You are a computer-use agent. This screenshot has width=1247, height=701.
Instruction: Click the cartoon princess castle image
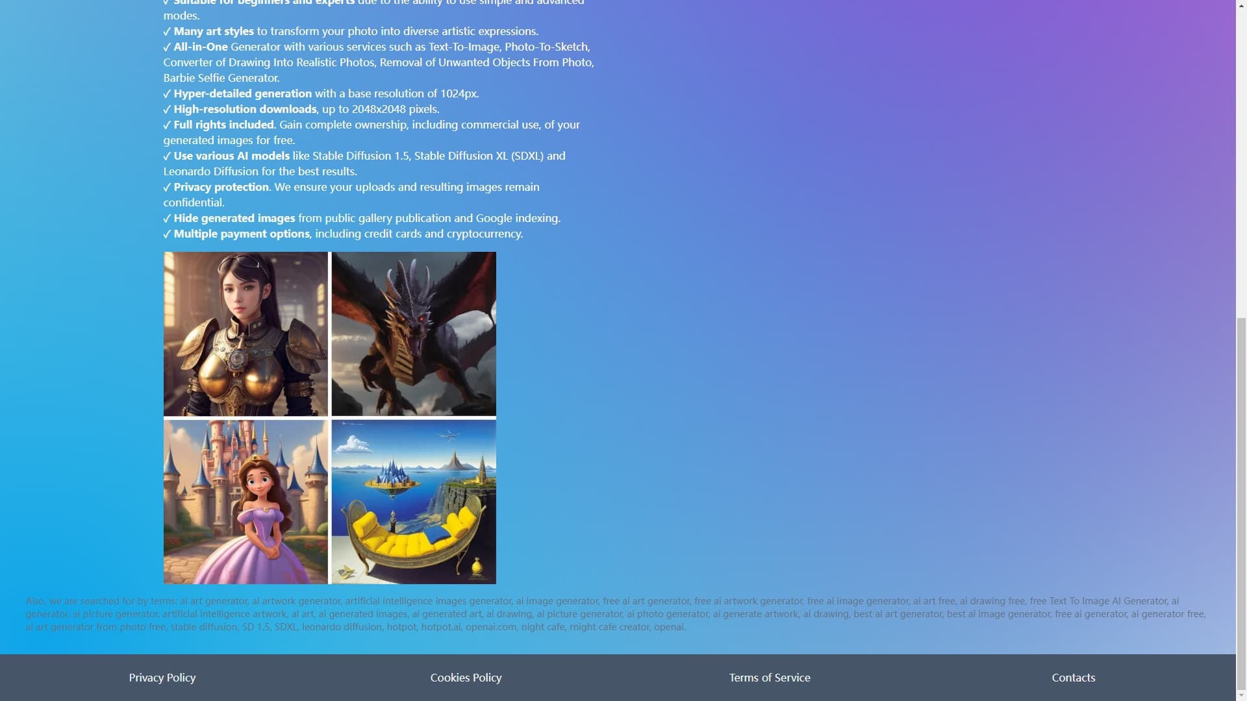[246, 502]
